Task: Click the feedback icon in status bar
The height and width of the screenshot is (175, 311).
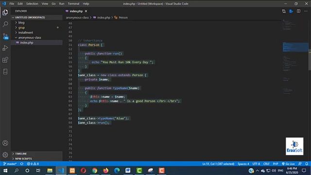Action: pyautogui.click(x=300, y=164)
